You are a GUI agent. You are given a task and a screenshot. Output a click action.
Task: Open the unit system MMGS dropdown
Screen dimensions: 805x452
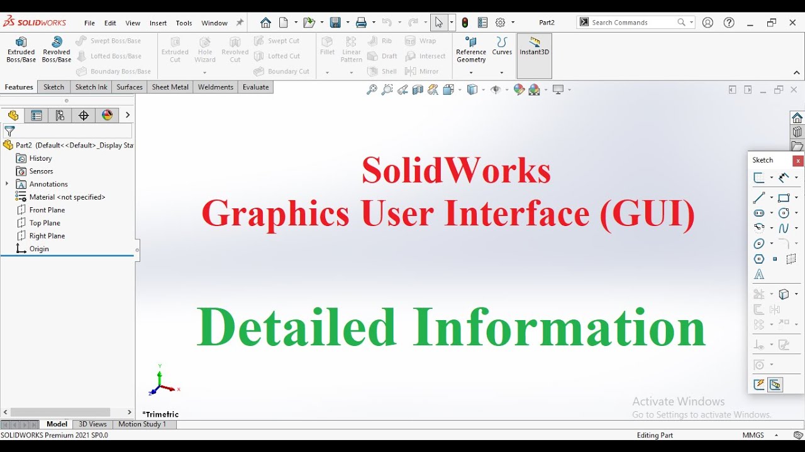click(776, 435)
